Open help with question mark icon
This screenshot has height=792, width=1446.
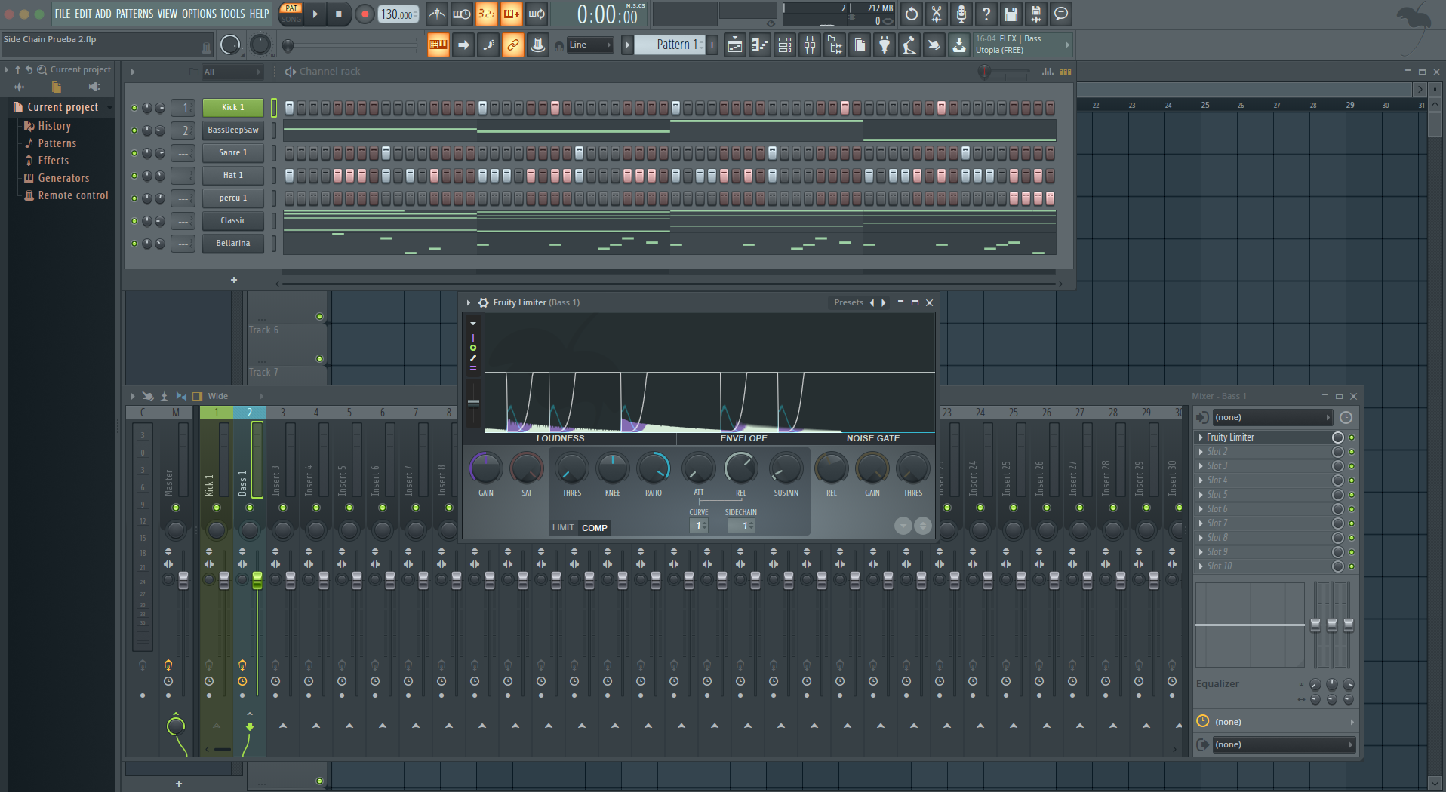click(986, 14)
